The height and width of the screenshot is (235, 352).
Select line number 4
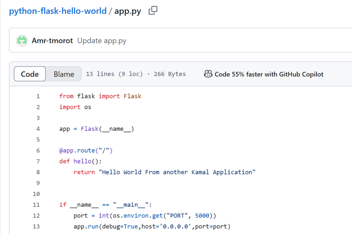[x=38, y=129]
